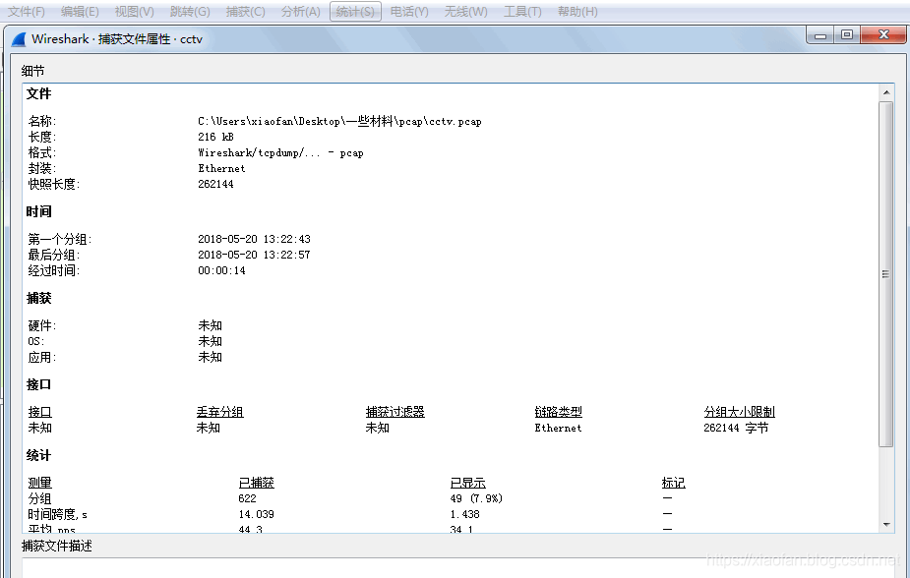Click the 标记 column header
The width and height of the screenshot is (910, 578).
(673, 483)
